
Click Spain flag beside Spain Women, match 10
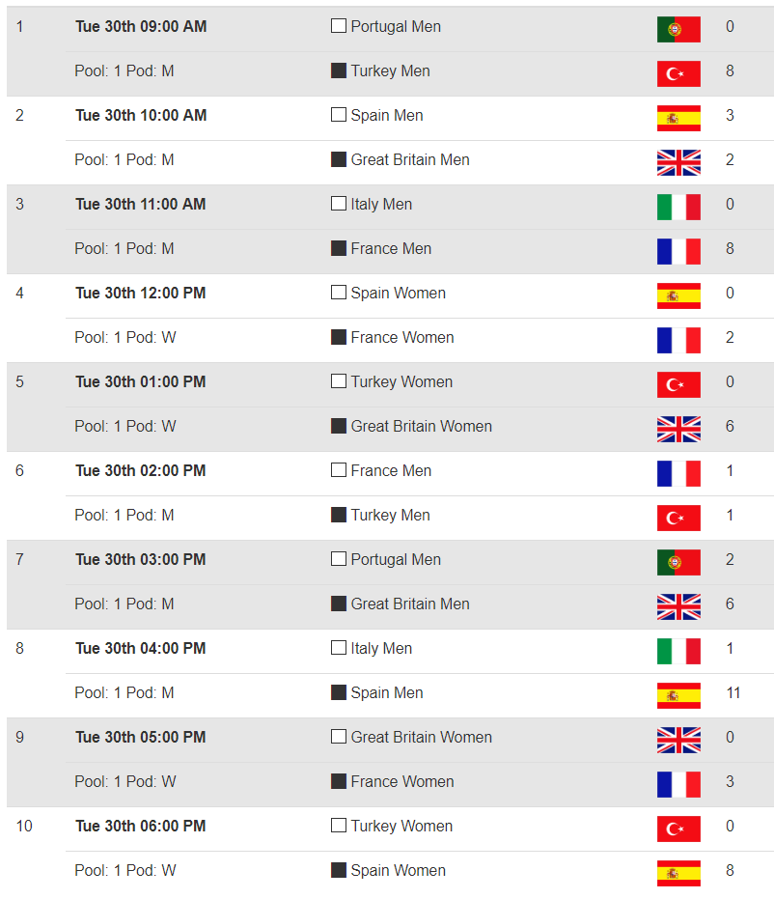point(678,873)
